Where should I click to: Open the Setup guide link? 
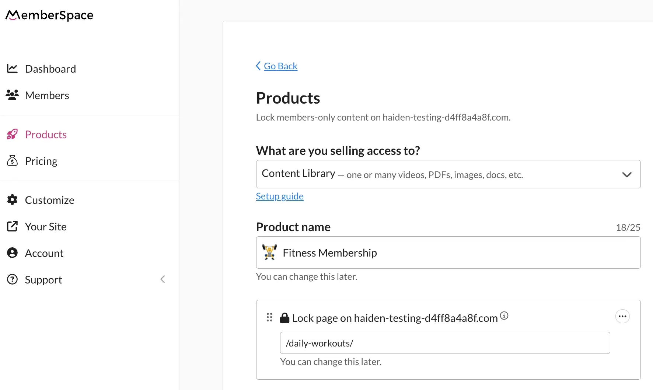(280, 196)
